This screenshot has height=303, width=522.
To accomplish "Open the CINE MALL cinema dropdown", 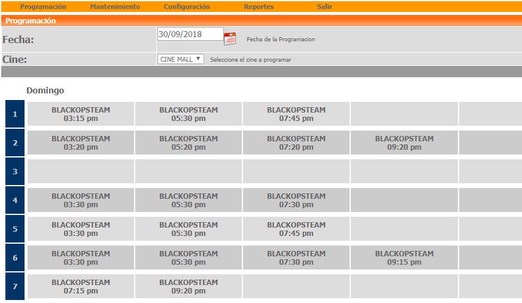I will (180, 59).
